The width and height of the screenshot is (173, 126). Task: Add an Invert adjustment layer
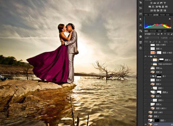pyautogui.click(x=151, y=10)
